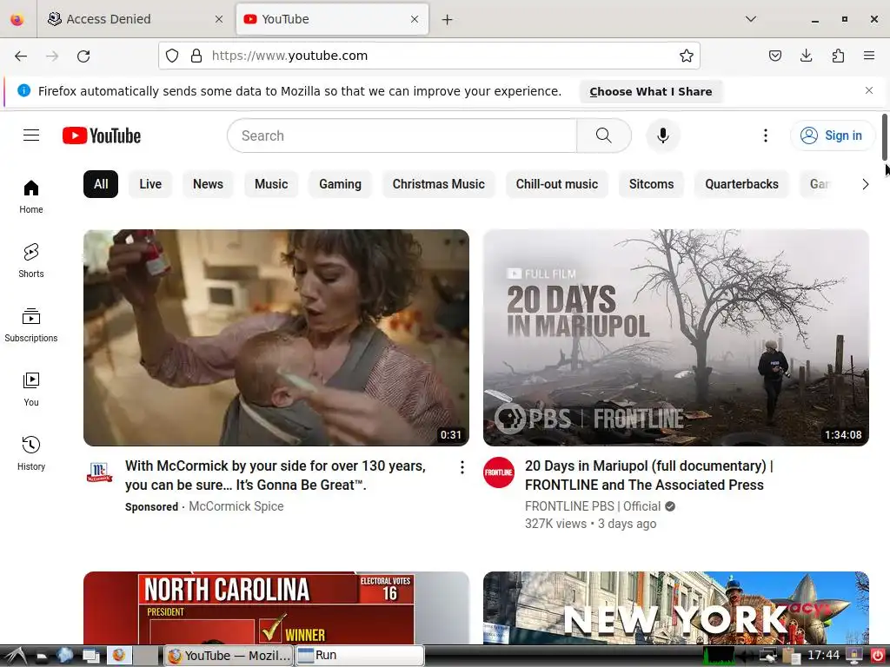Click the YouTube logo
The width and height of the screenshot is (890, 667).
tap(102, 135)
